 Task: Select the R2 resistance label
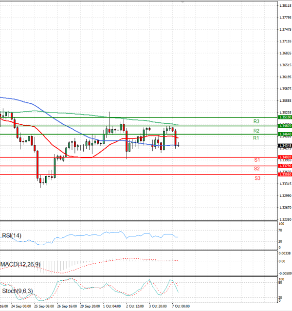click(x=256, y=131)
